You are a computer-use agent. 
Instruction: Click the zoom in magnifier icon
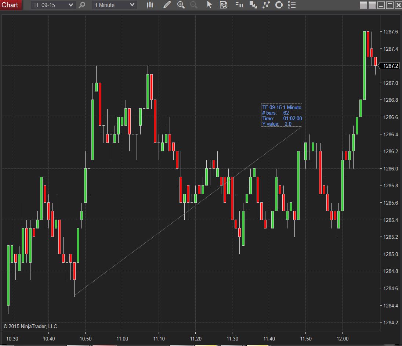tap(181, 5)
